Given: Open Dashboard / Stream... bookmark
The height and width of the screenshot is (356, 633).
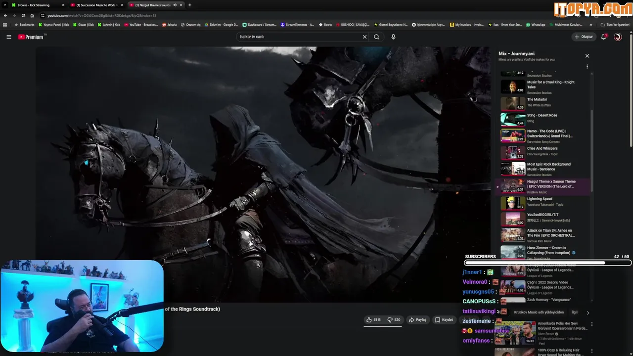Looking at the screenshot, I should (x=259, y=25).
